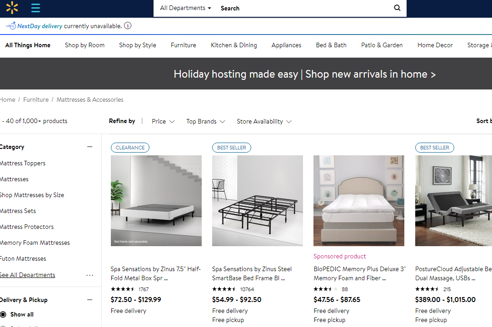Collapse the Delivery & Pickup section
The image size is (492, 327).
pyautogui.click(x=89, y=300)
